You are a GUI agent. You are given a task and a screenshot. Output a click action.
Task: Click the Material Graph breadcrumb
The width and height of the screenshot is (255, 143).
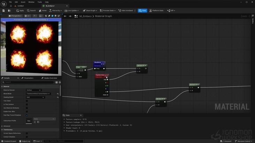coord(103,16)
